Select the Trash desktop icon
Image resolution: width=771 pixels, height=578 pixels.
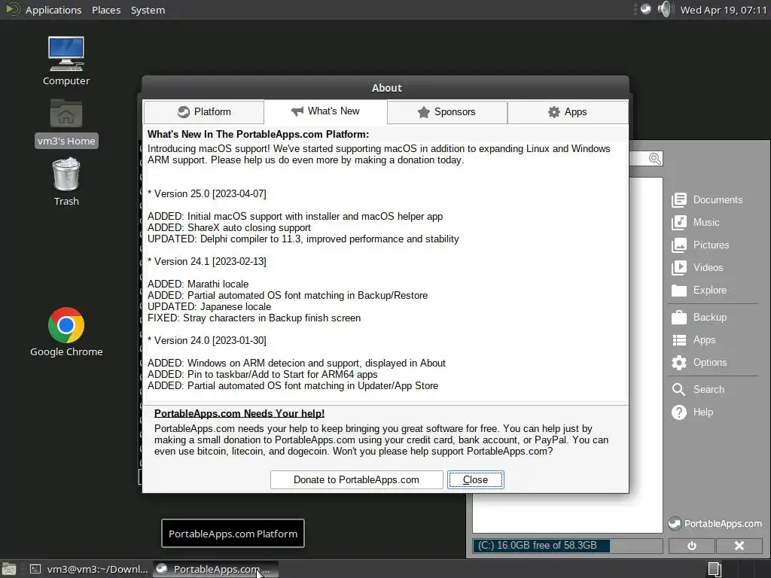point(66,181)
